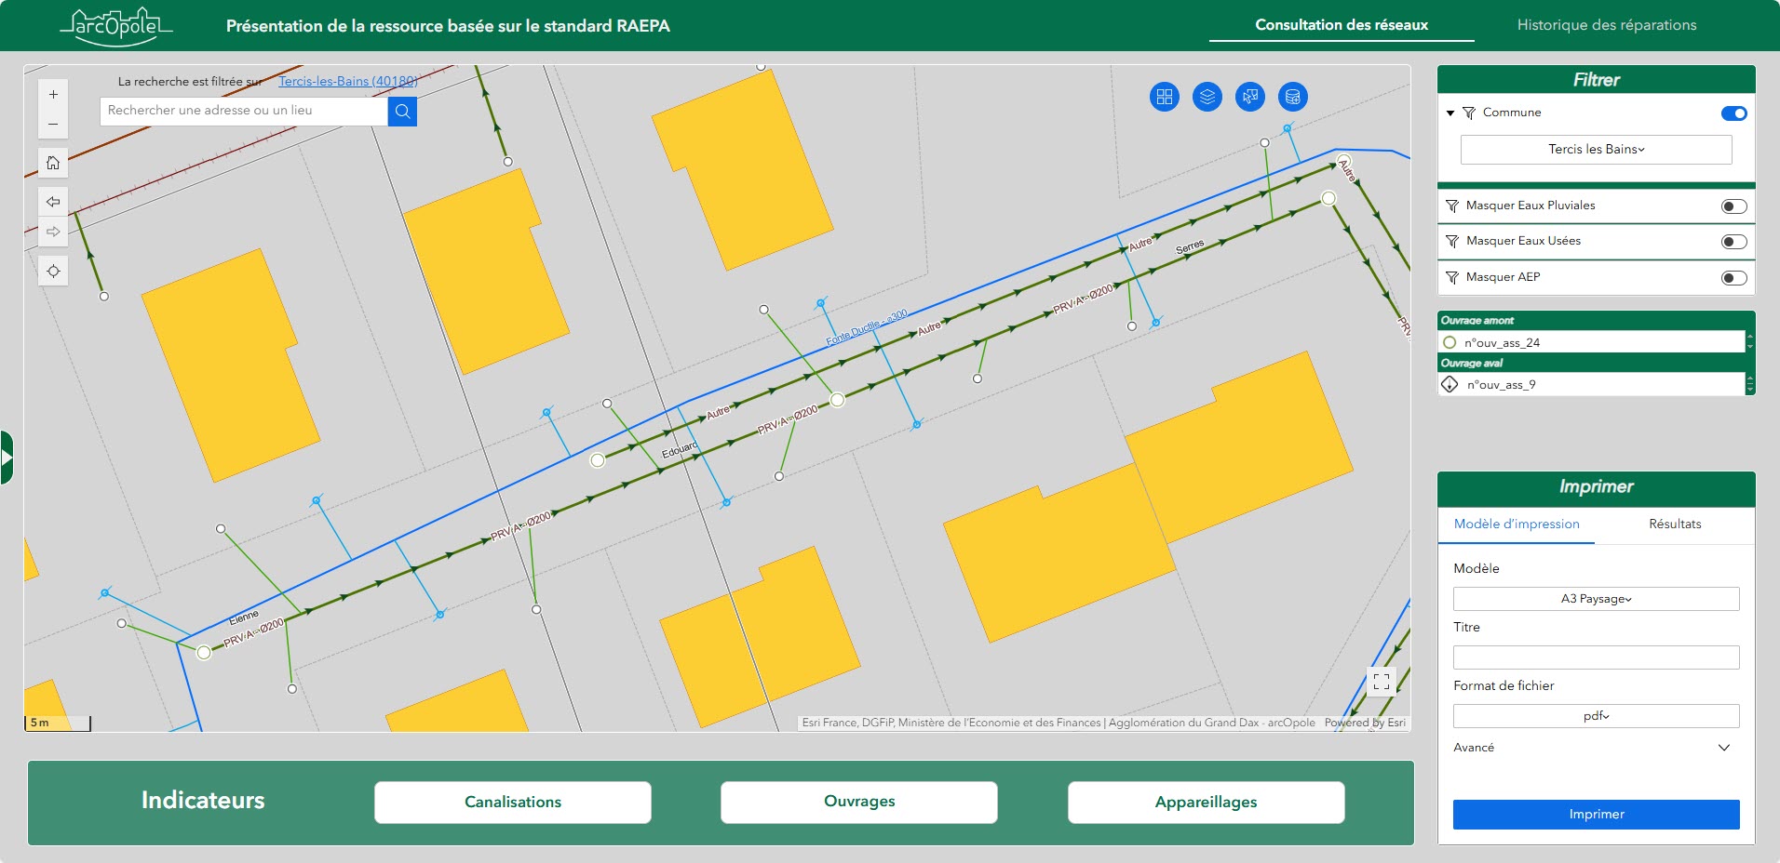The height and width of the screenshot is (863, 1780).
Task: Turn on Masquer Eaux Usées toggle
Action: [1733, 242]
